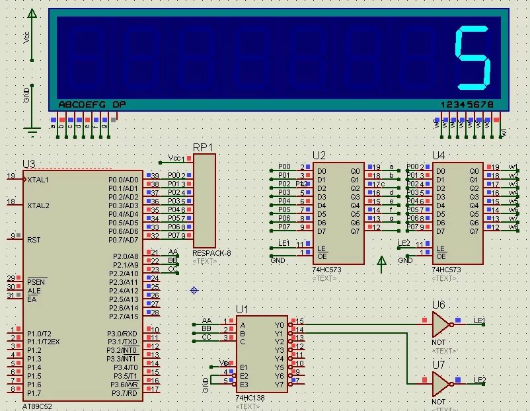Click the P0.7/AD7 pin label on U3
Viewport: 530px width, 411px height.
pyautogui.click(x=124, y=240)
